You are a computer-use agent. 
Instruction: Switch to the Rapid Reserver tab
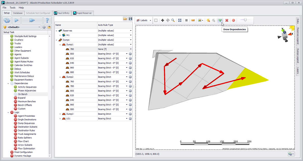tap(83, 13)
